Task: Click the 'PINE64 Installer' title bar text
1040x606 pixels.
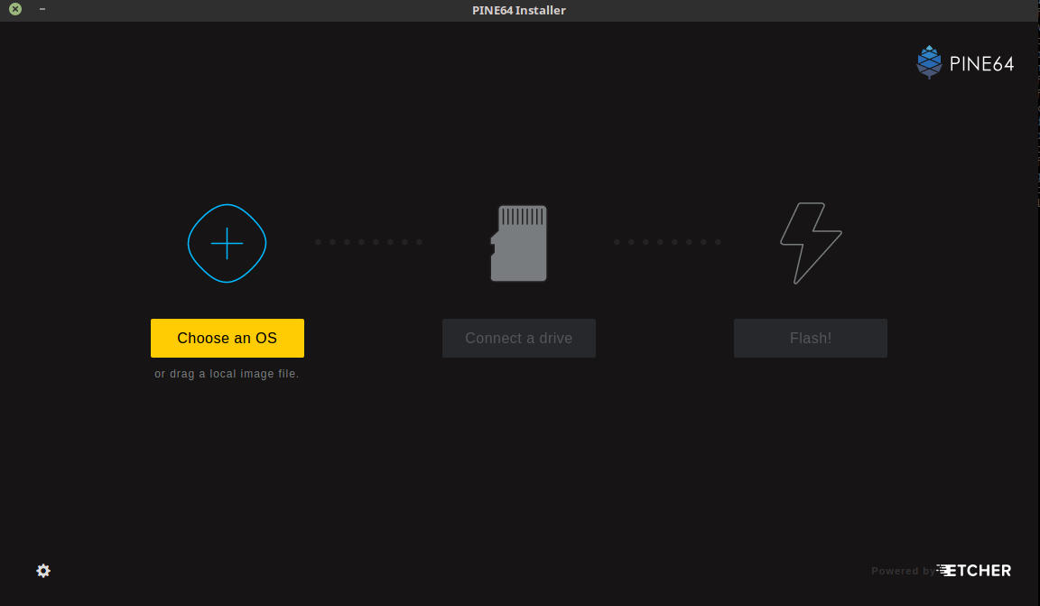Action: click(x=519, y=10)
